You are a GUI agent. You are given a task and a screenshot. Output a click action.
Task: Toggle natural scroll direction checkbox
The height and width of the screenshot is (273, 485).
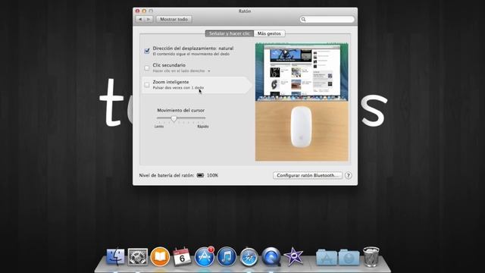147,51
